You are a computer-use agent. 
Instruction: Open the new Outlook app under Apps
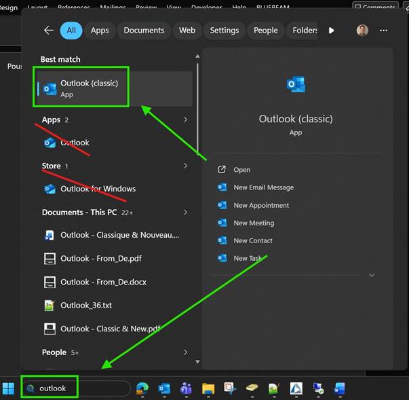[x=66, y=143]
